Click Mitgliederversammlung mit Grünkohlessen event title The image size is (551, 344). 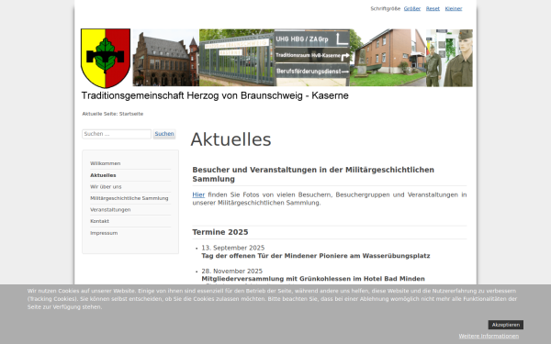click(x=313, y=279)
